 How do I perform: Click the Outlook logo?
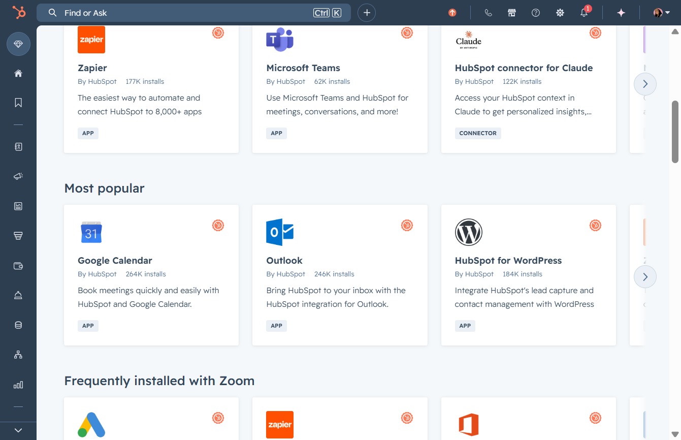(x=280, y=232)
